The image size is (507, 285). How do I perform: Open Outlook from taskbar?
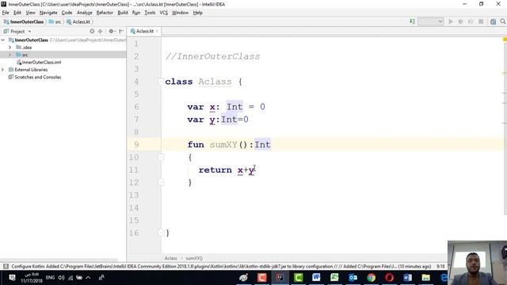click(353, 278)
